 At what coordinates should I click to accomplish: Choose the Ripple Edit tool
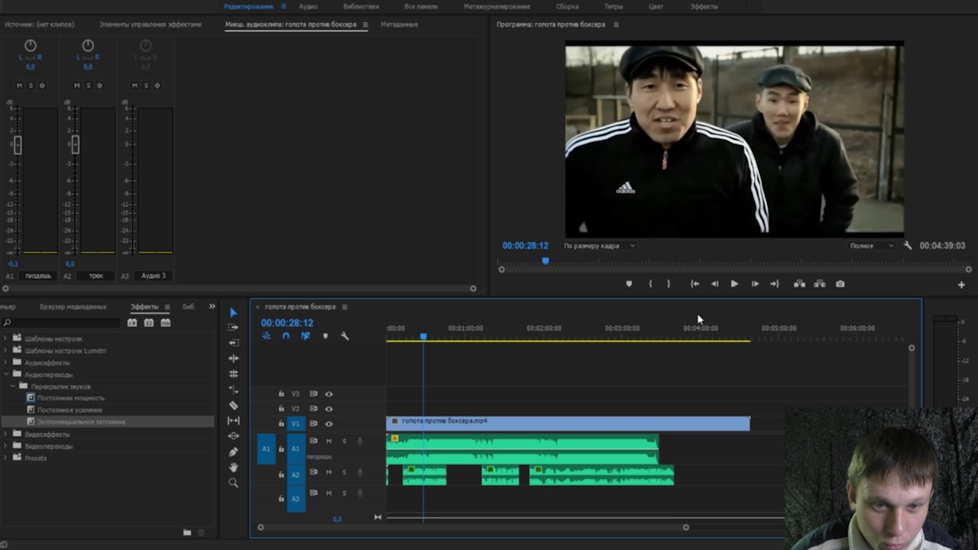click(x=234, y=358)
